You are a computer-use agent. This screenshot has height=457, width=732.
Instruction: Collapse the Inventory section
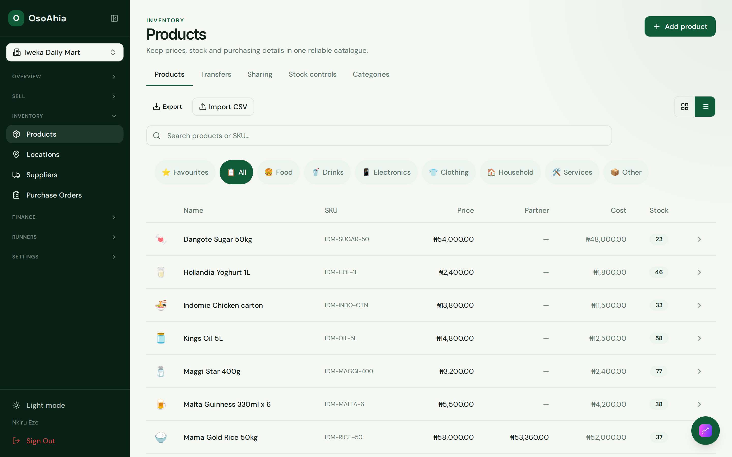65,116
